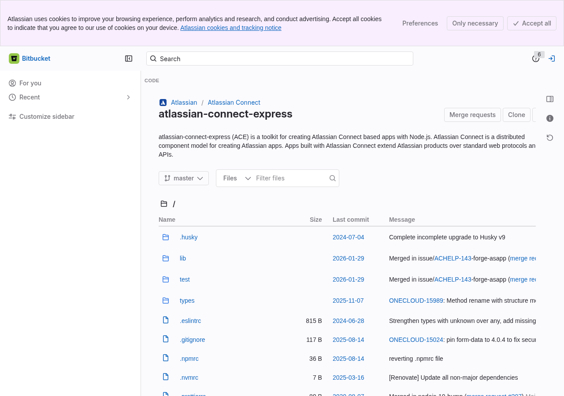
Task: Open the lib folder link
Action: 183,258
